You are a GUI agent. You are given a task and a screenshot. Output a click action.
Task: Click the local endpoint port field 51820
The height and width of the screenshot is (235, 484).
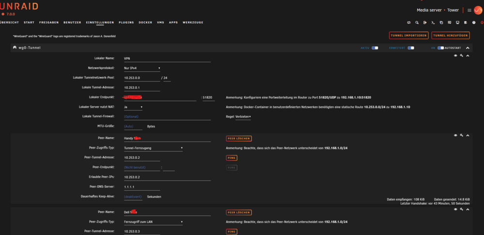208,97
